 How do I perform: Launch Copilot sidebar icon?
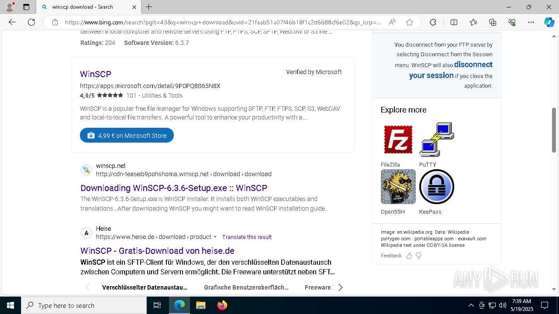point(549,22)
